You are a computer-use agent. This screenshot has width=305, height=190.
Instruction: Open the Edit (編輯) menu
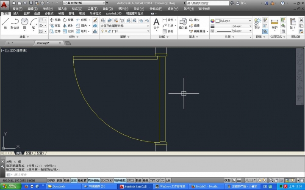coord(33,9)
